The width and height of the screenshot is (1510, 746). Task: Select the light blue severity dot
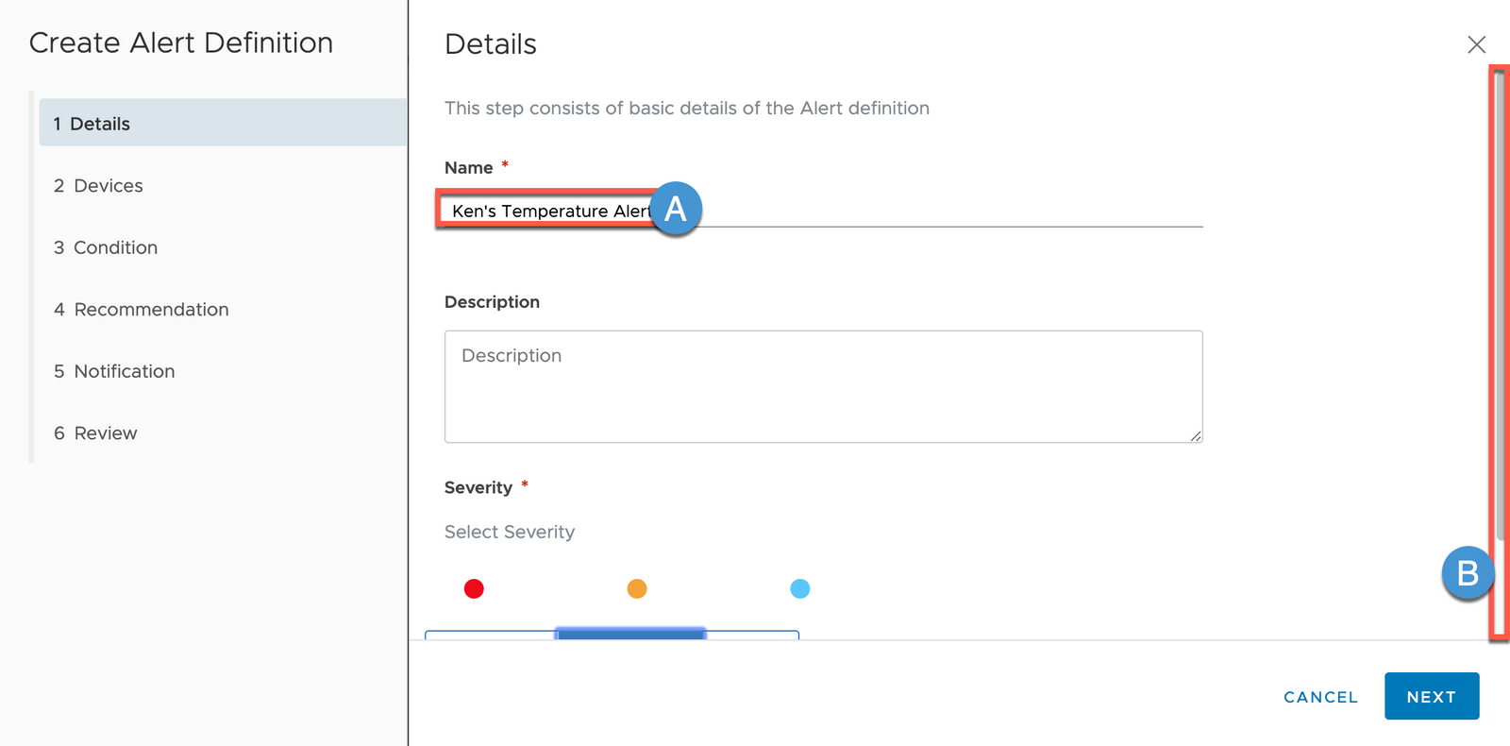(800, 589)
